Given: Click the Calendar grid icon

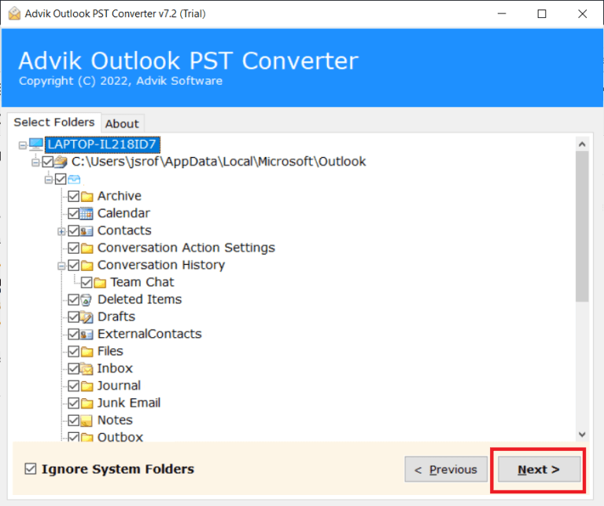Looking at the screenshot, I should [x=87, y=214].
